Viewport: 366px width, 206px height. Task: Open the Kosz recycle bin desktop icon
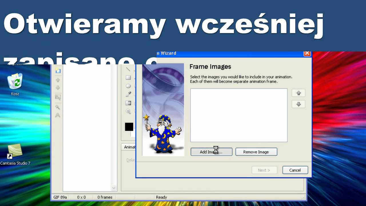tap(15, 84)
